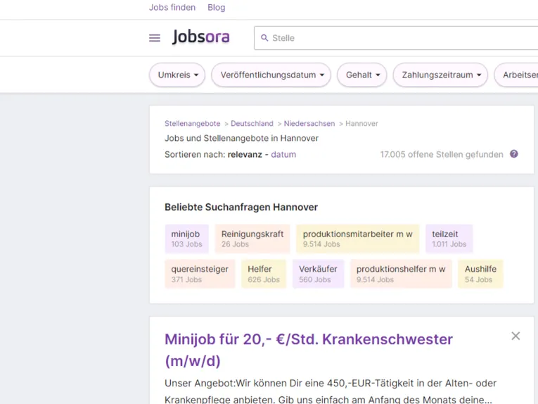This screenshot has width=538, height=404.
Task: Click the question mark help icon
Action: 513,154
